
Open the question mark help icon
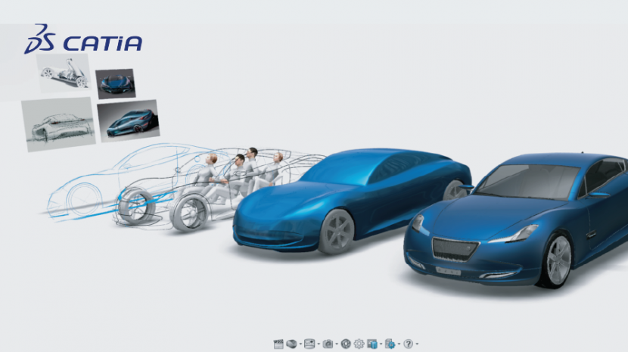point(408,344)
